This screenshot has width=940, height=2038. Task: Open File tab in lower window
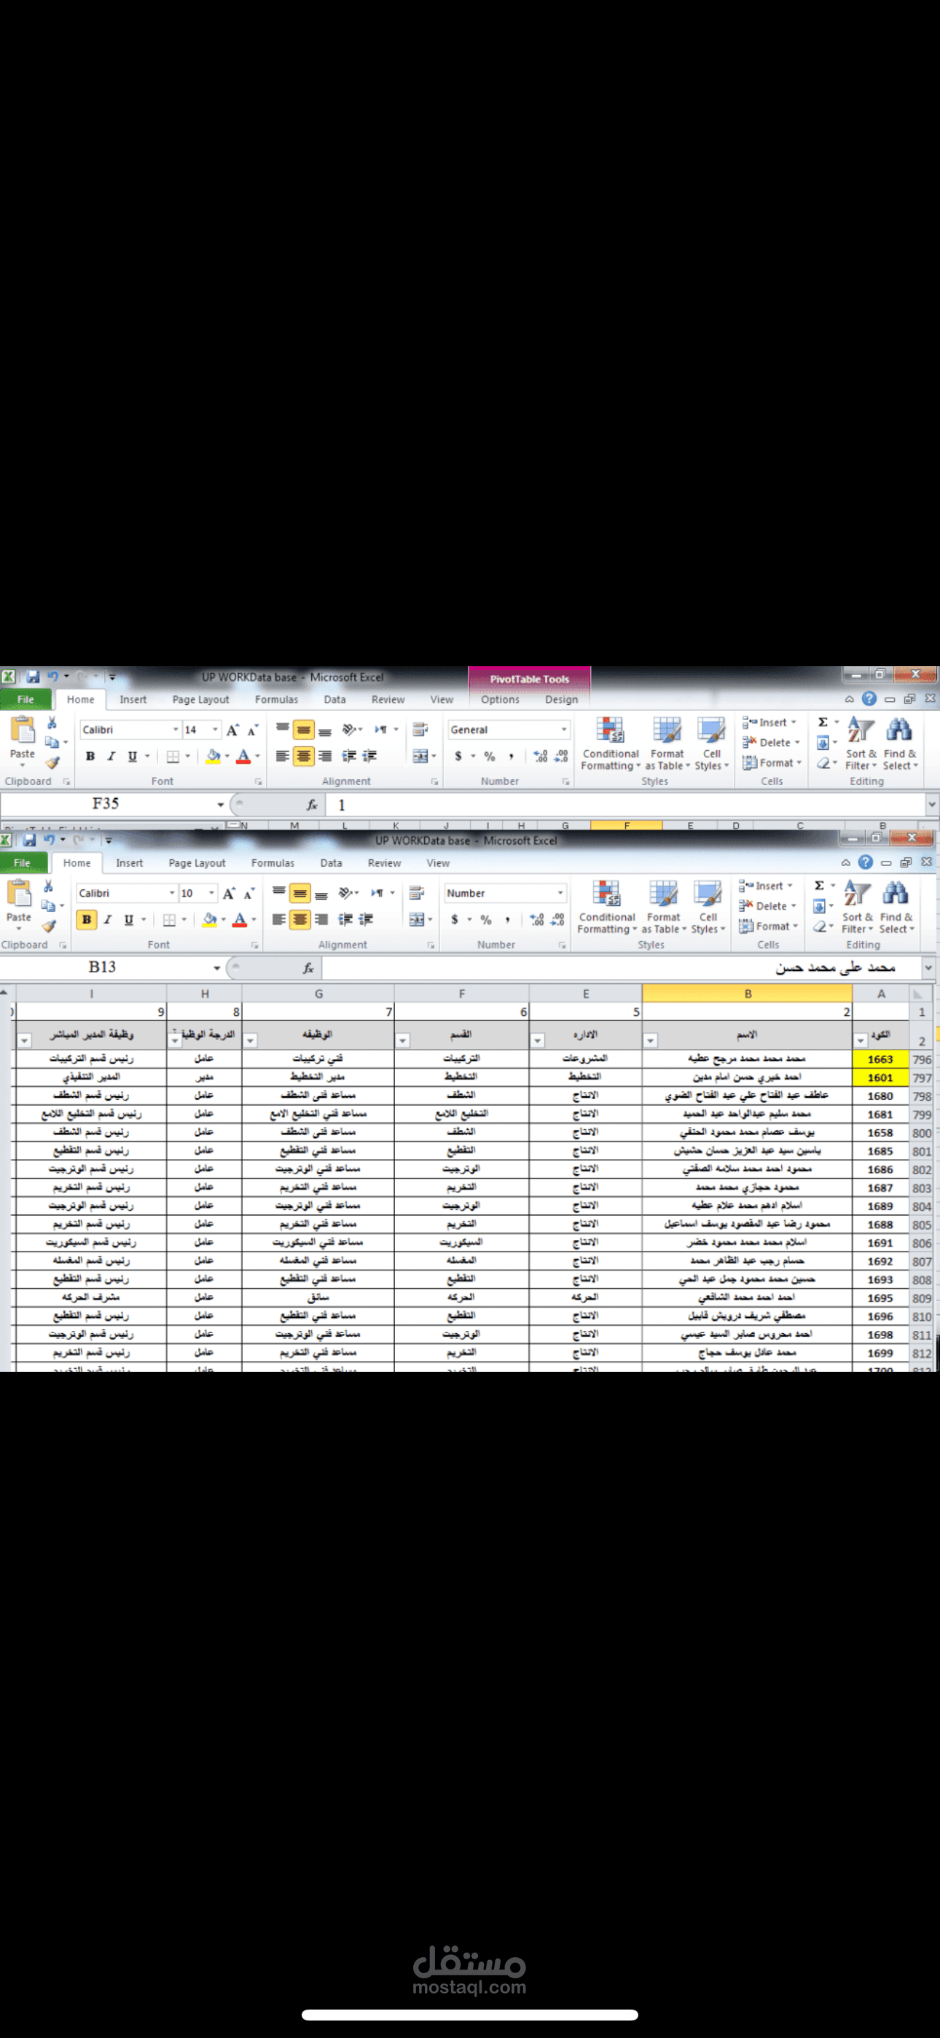pyautogui.click(x=22, y=863)
